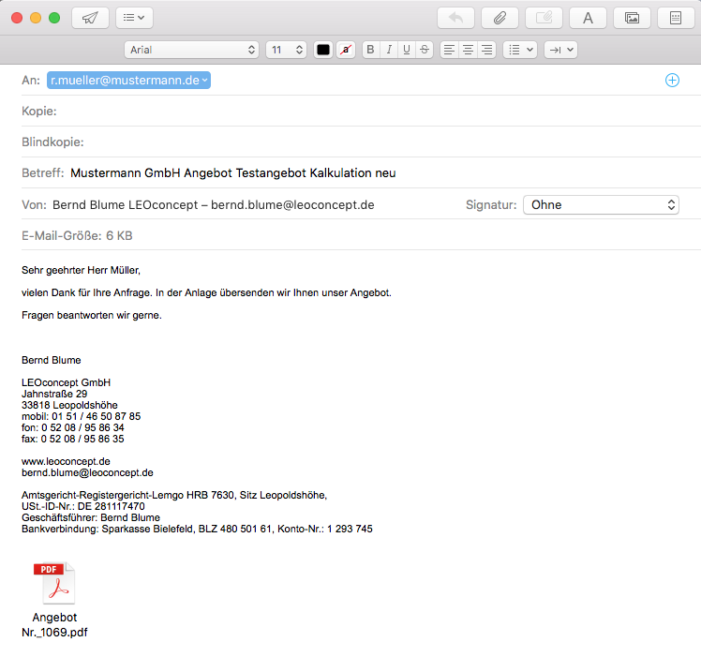Click the Bankverbindung line text
This screenshot has width=701, height=657.
pyautogui.click(x=197, y=530)
